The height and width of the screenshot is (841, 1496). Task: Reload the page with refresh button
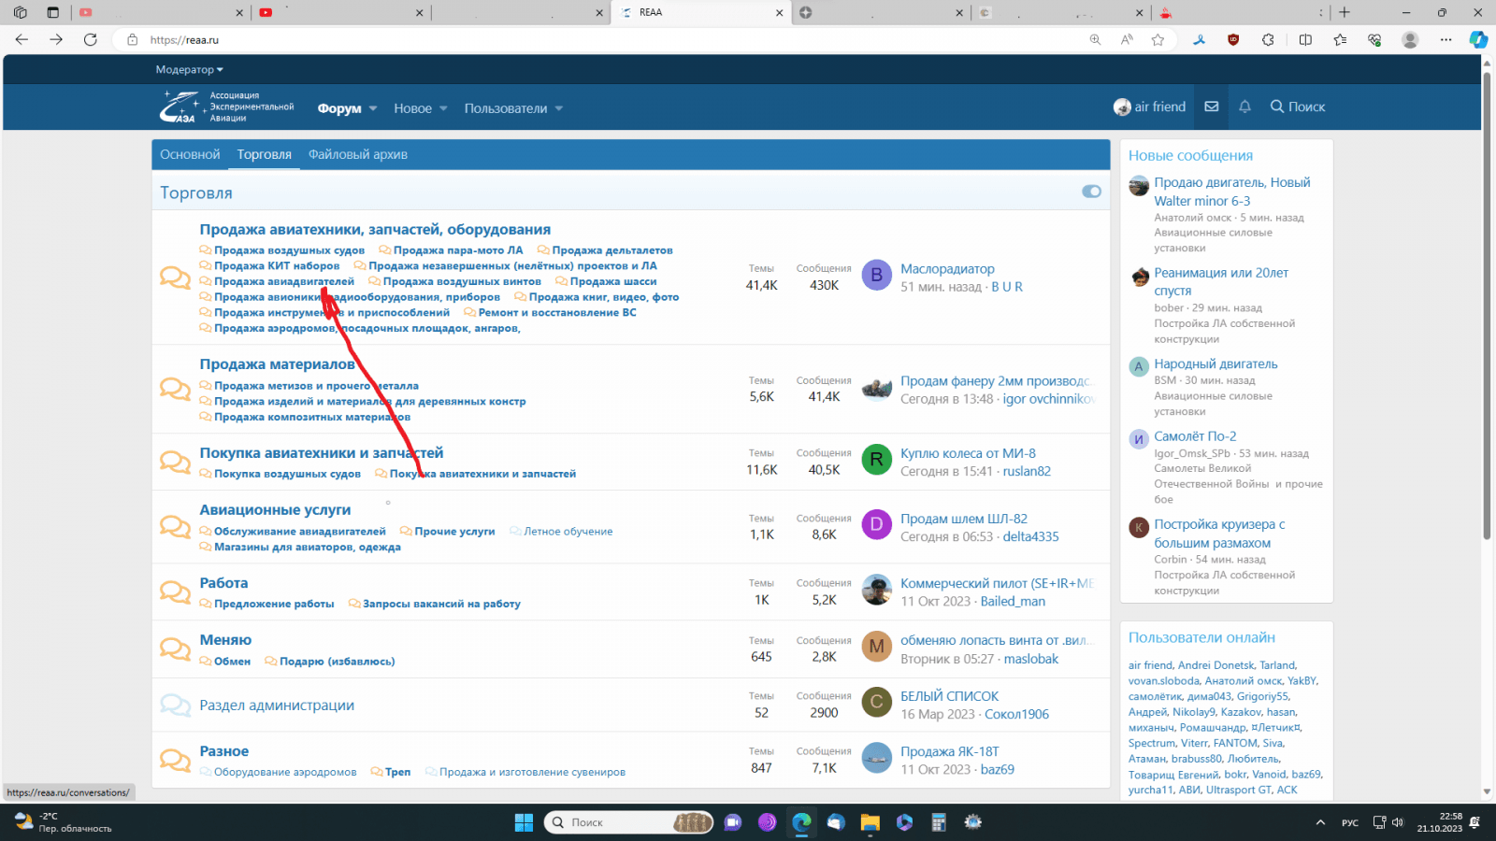tap(90, 39)
